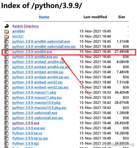
Task: Open python-3.9.9.exe.asc signature link
Action: point(29,128)
